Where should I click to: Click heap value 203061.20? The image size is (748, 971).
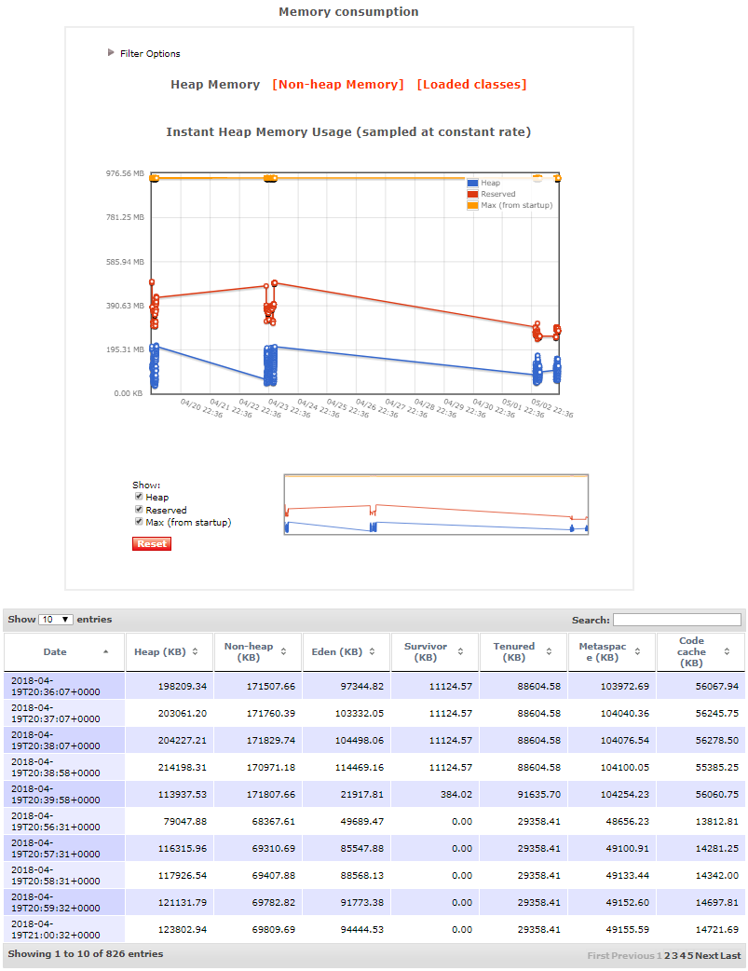click(182, 714)
